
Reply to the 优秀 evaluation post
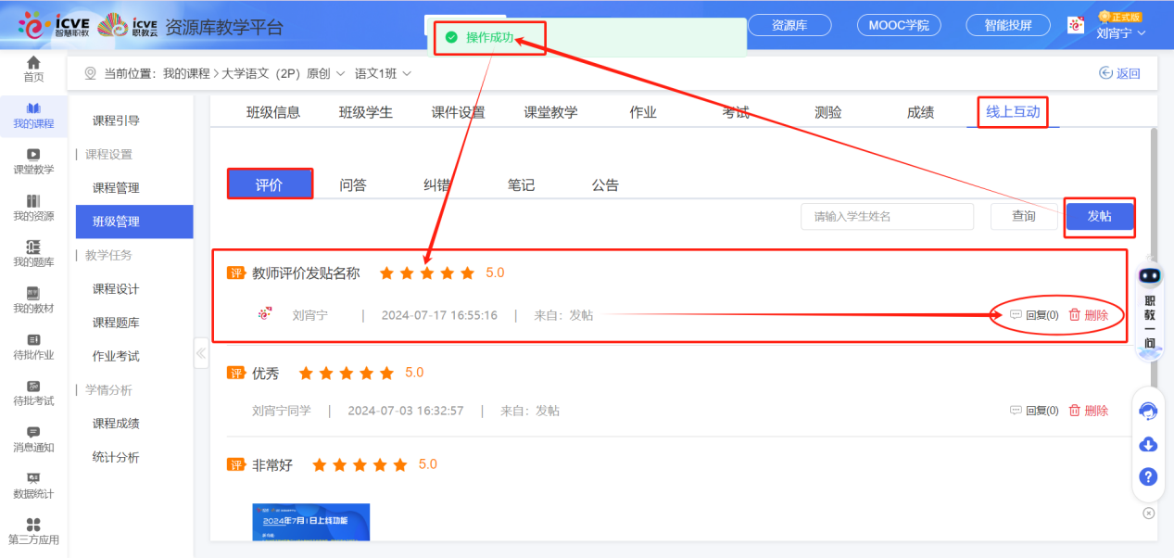pos(1034,411)
